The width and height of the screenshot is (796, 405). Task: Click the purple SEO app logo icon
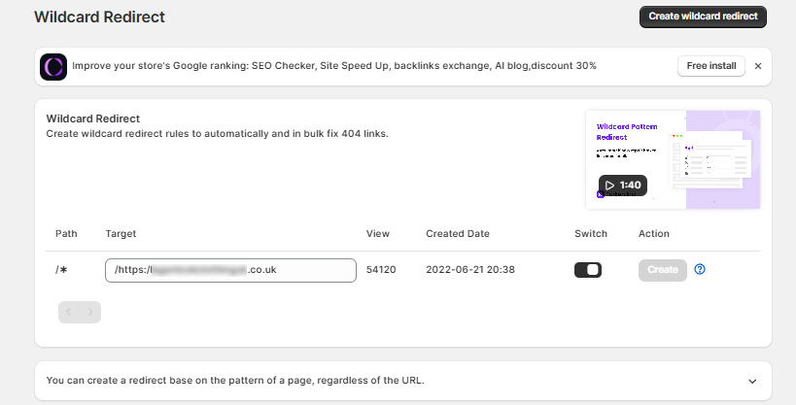point(53,66)
